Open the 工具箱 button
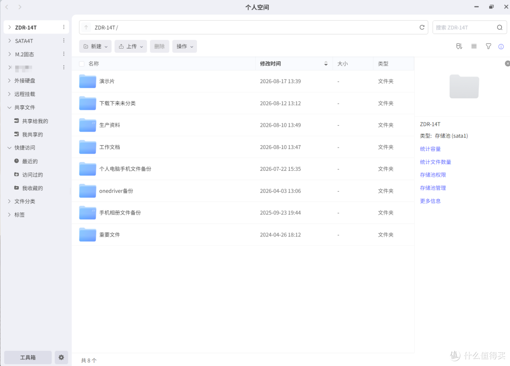510x366 pixels. 28,357
